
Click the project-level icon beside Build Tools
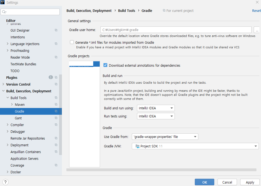coord(56,98)
